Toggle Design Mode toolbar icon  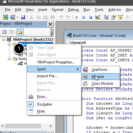pos(98,17)
